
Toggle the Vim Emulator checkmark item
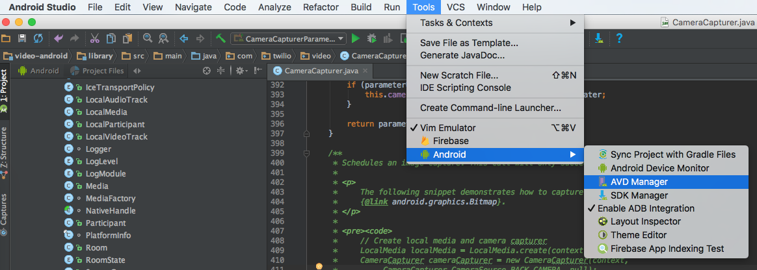coord(496,128)
